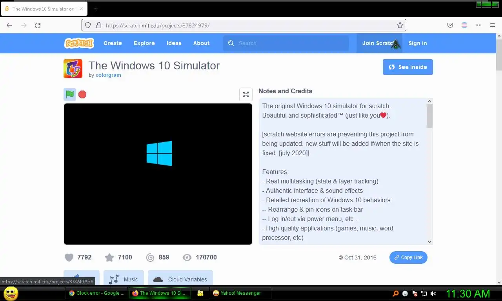Open the Firefox hamburger application menu
The image size is (502, 301).
[493, 25]
